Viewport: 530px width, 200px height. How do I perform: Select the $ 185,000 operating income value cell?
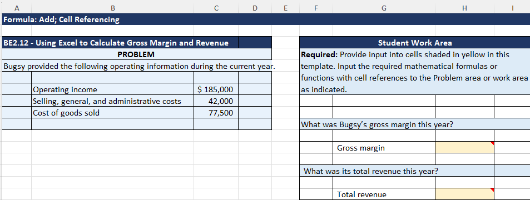click(216, 89)
